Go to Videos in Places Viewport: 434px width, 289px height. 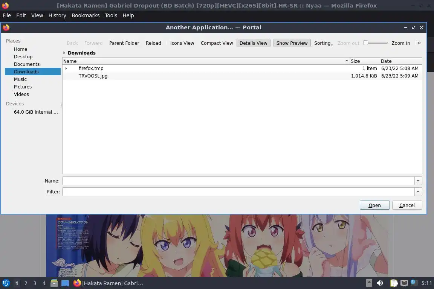21,94
